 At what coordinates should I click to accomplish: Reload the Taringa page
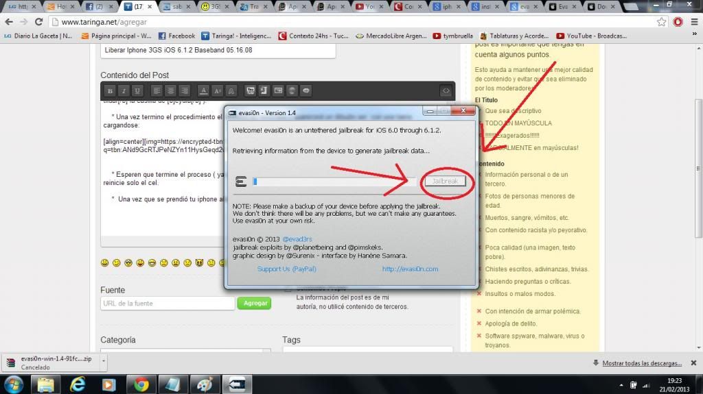[x=38, y=21]
